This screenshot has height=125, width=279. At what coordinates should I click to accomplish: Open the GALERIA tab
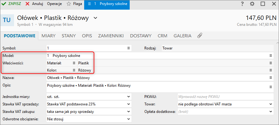coord(182,36)
